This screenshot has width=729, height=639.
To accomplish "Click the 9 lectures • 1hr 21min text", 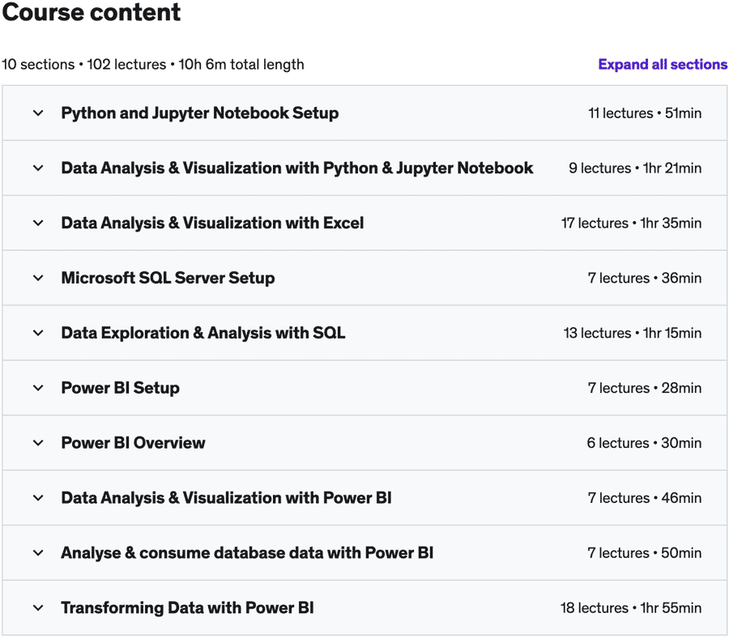I will tap(635, 168).
